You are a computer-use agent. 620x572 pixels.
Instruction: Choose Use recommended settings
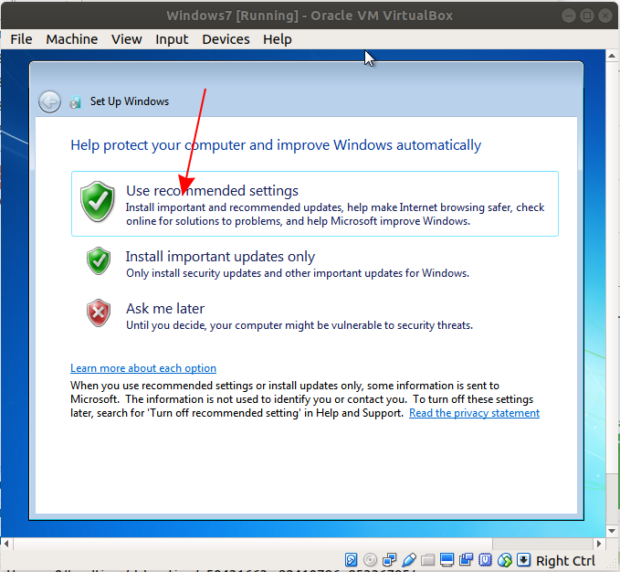[315, 204]
